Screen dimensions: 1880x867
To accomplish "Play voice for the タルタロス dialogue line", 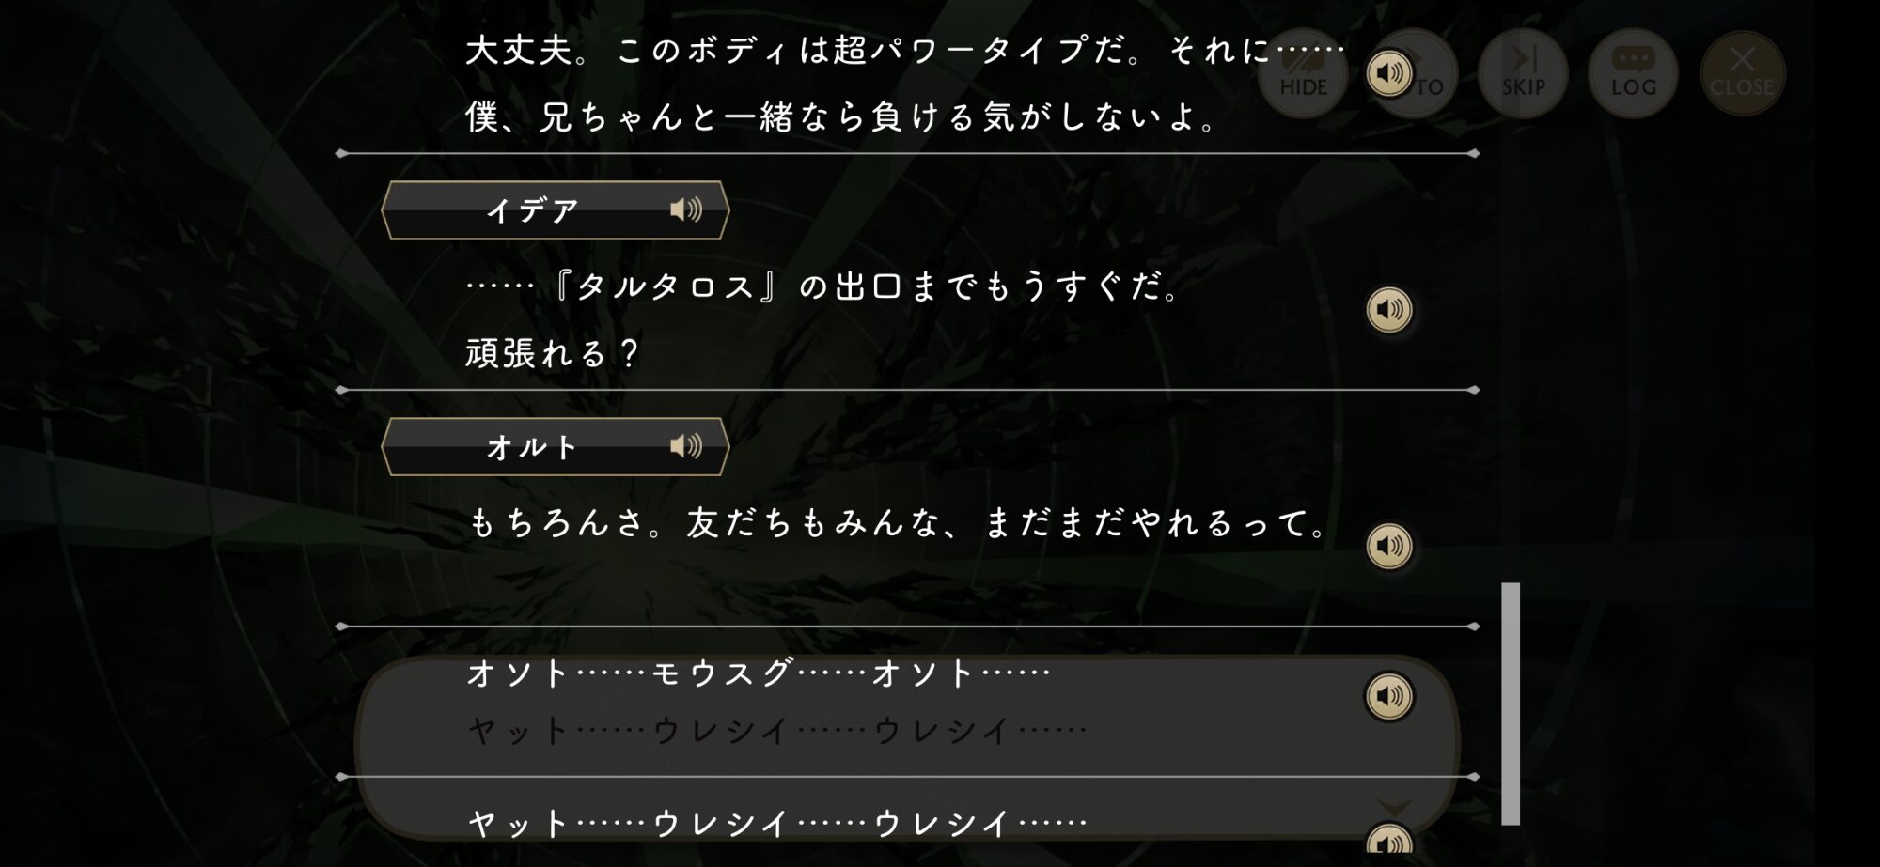I will click(1389, 309).
